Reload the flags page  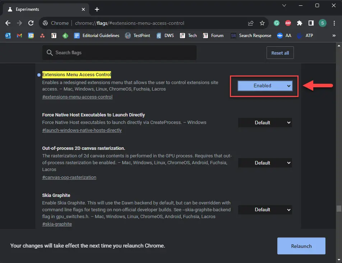pyautogui.click(x=31, y=23)
